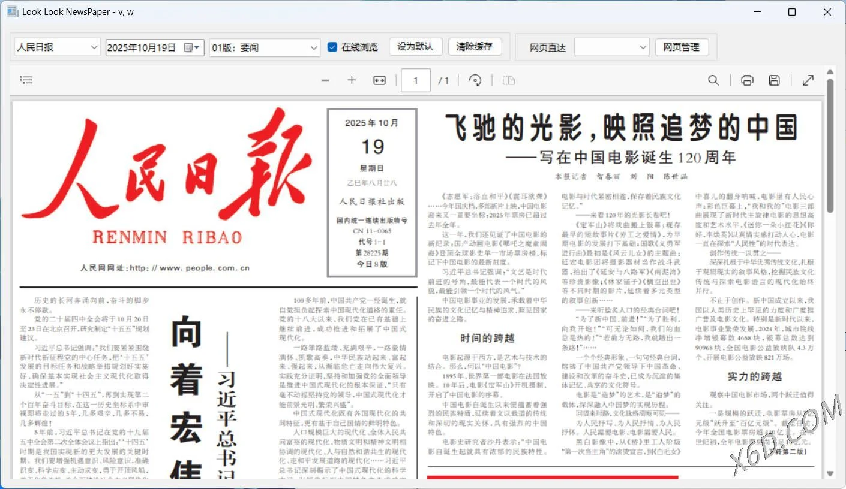This screenshot has width=846, height=489.
Task: Open the search tool for the document
Action: pos(713,80)
